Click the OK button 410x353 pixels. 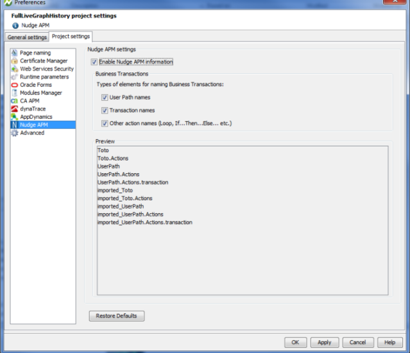(x=296, y=343)
